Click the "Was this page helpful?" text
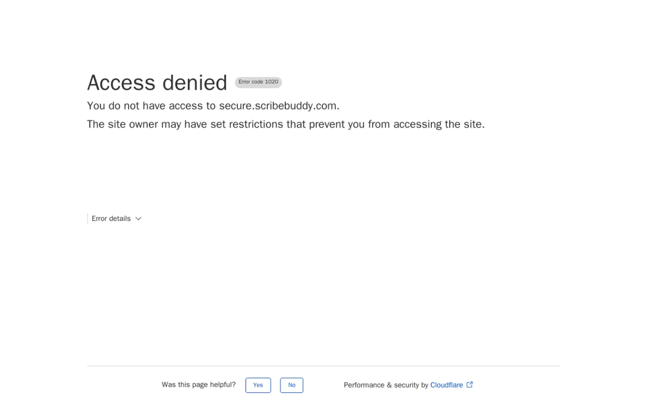 pos(198,385)
